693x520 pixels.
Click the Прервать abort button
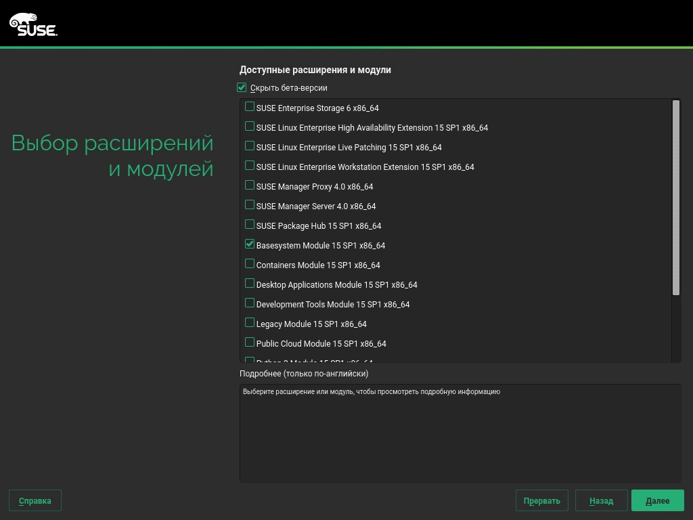[542, 500]
